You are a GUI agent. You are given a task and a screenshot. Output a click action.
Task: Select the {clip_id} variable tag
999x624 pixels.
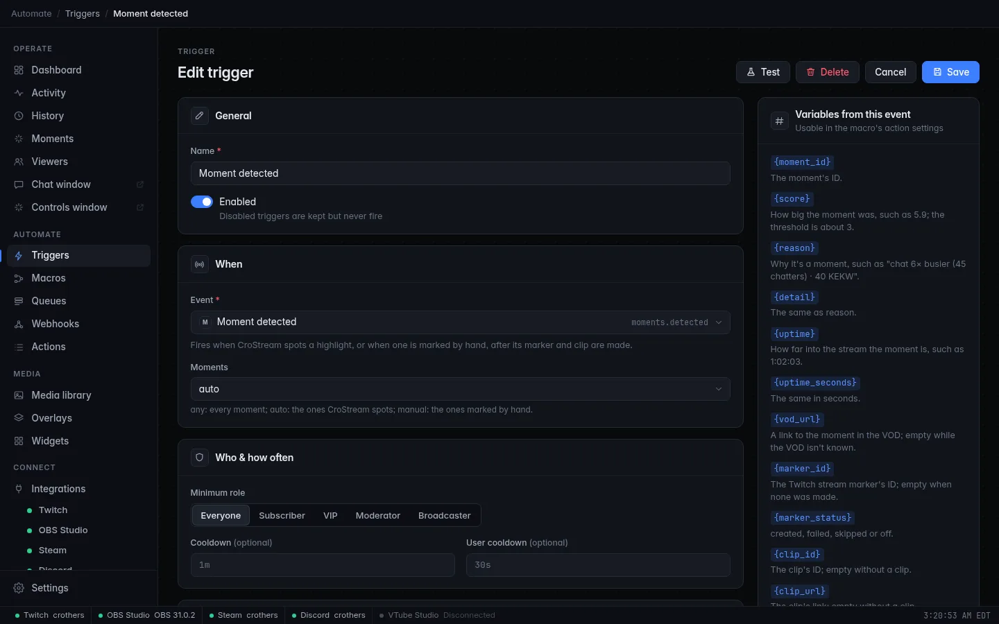click(x=797, y=555)
